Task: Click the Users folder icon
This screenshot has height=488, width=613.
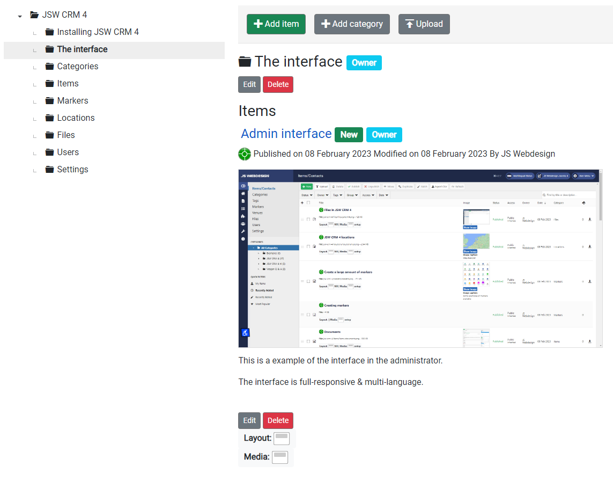Action: 50,152
